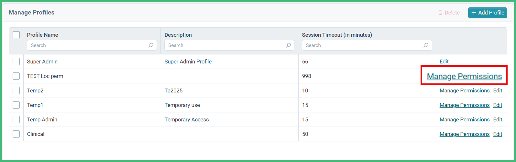Image resolution: width=516 pixels, height=162 pixels.
Task: Open Manage Permissions for Temp2
Action: tap(465, 91)
